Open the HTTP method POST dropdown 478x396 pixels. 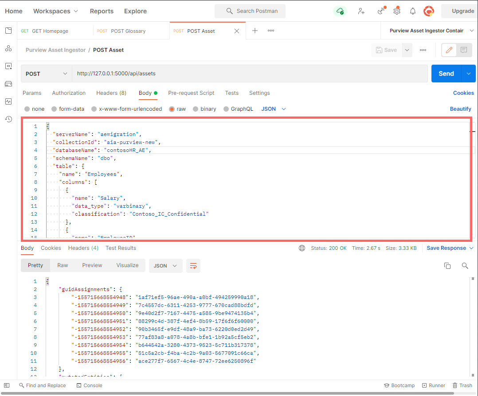coord(46,74)
